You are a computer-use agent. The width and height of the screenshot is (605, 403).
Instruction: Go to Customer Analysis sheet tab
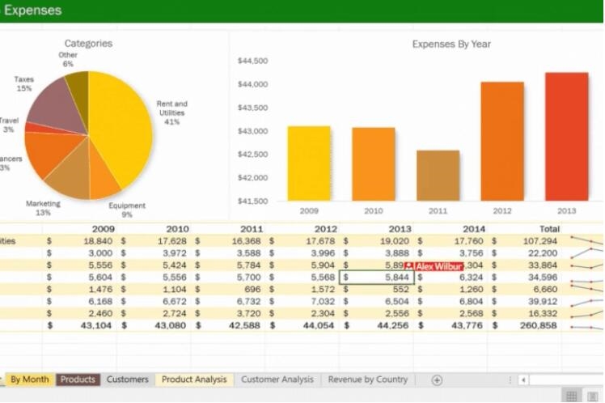click(277, 380)
